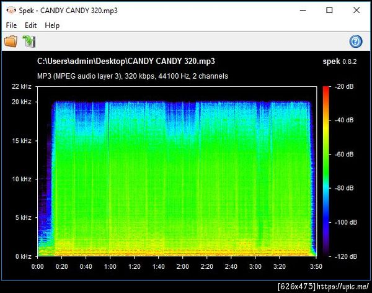Click the 3:50 time axis label
The height and width of the screenshot is (293, 372).
pyautogui.click(x=316, y=266)
